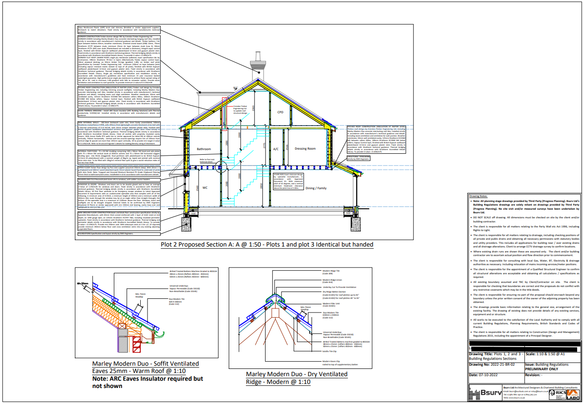Click the 'Modern Ridge Union' callout

click(332, 281)
